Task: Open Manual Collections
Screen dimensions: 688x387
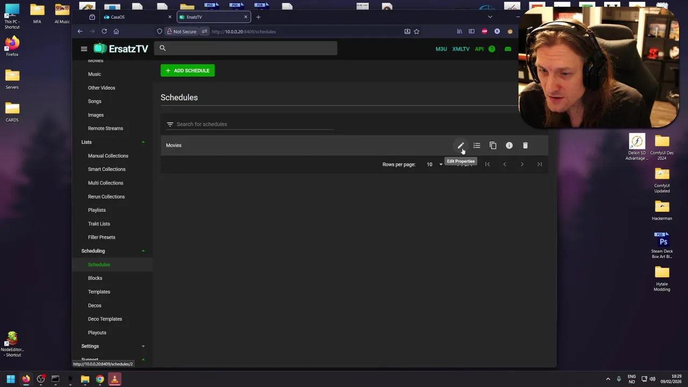Action: click(x=108, y=156)
